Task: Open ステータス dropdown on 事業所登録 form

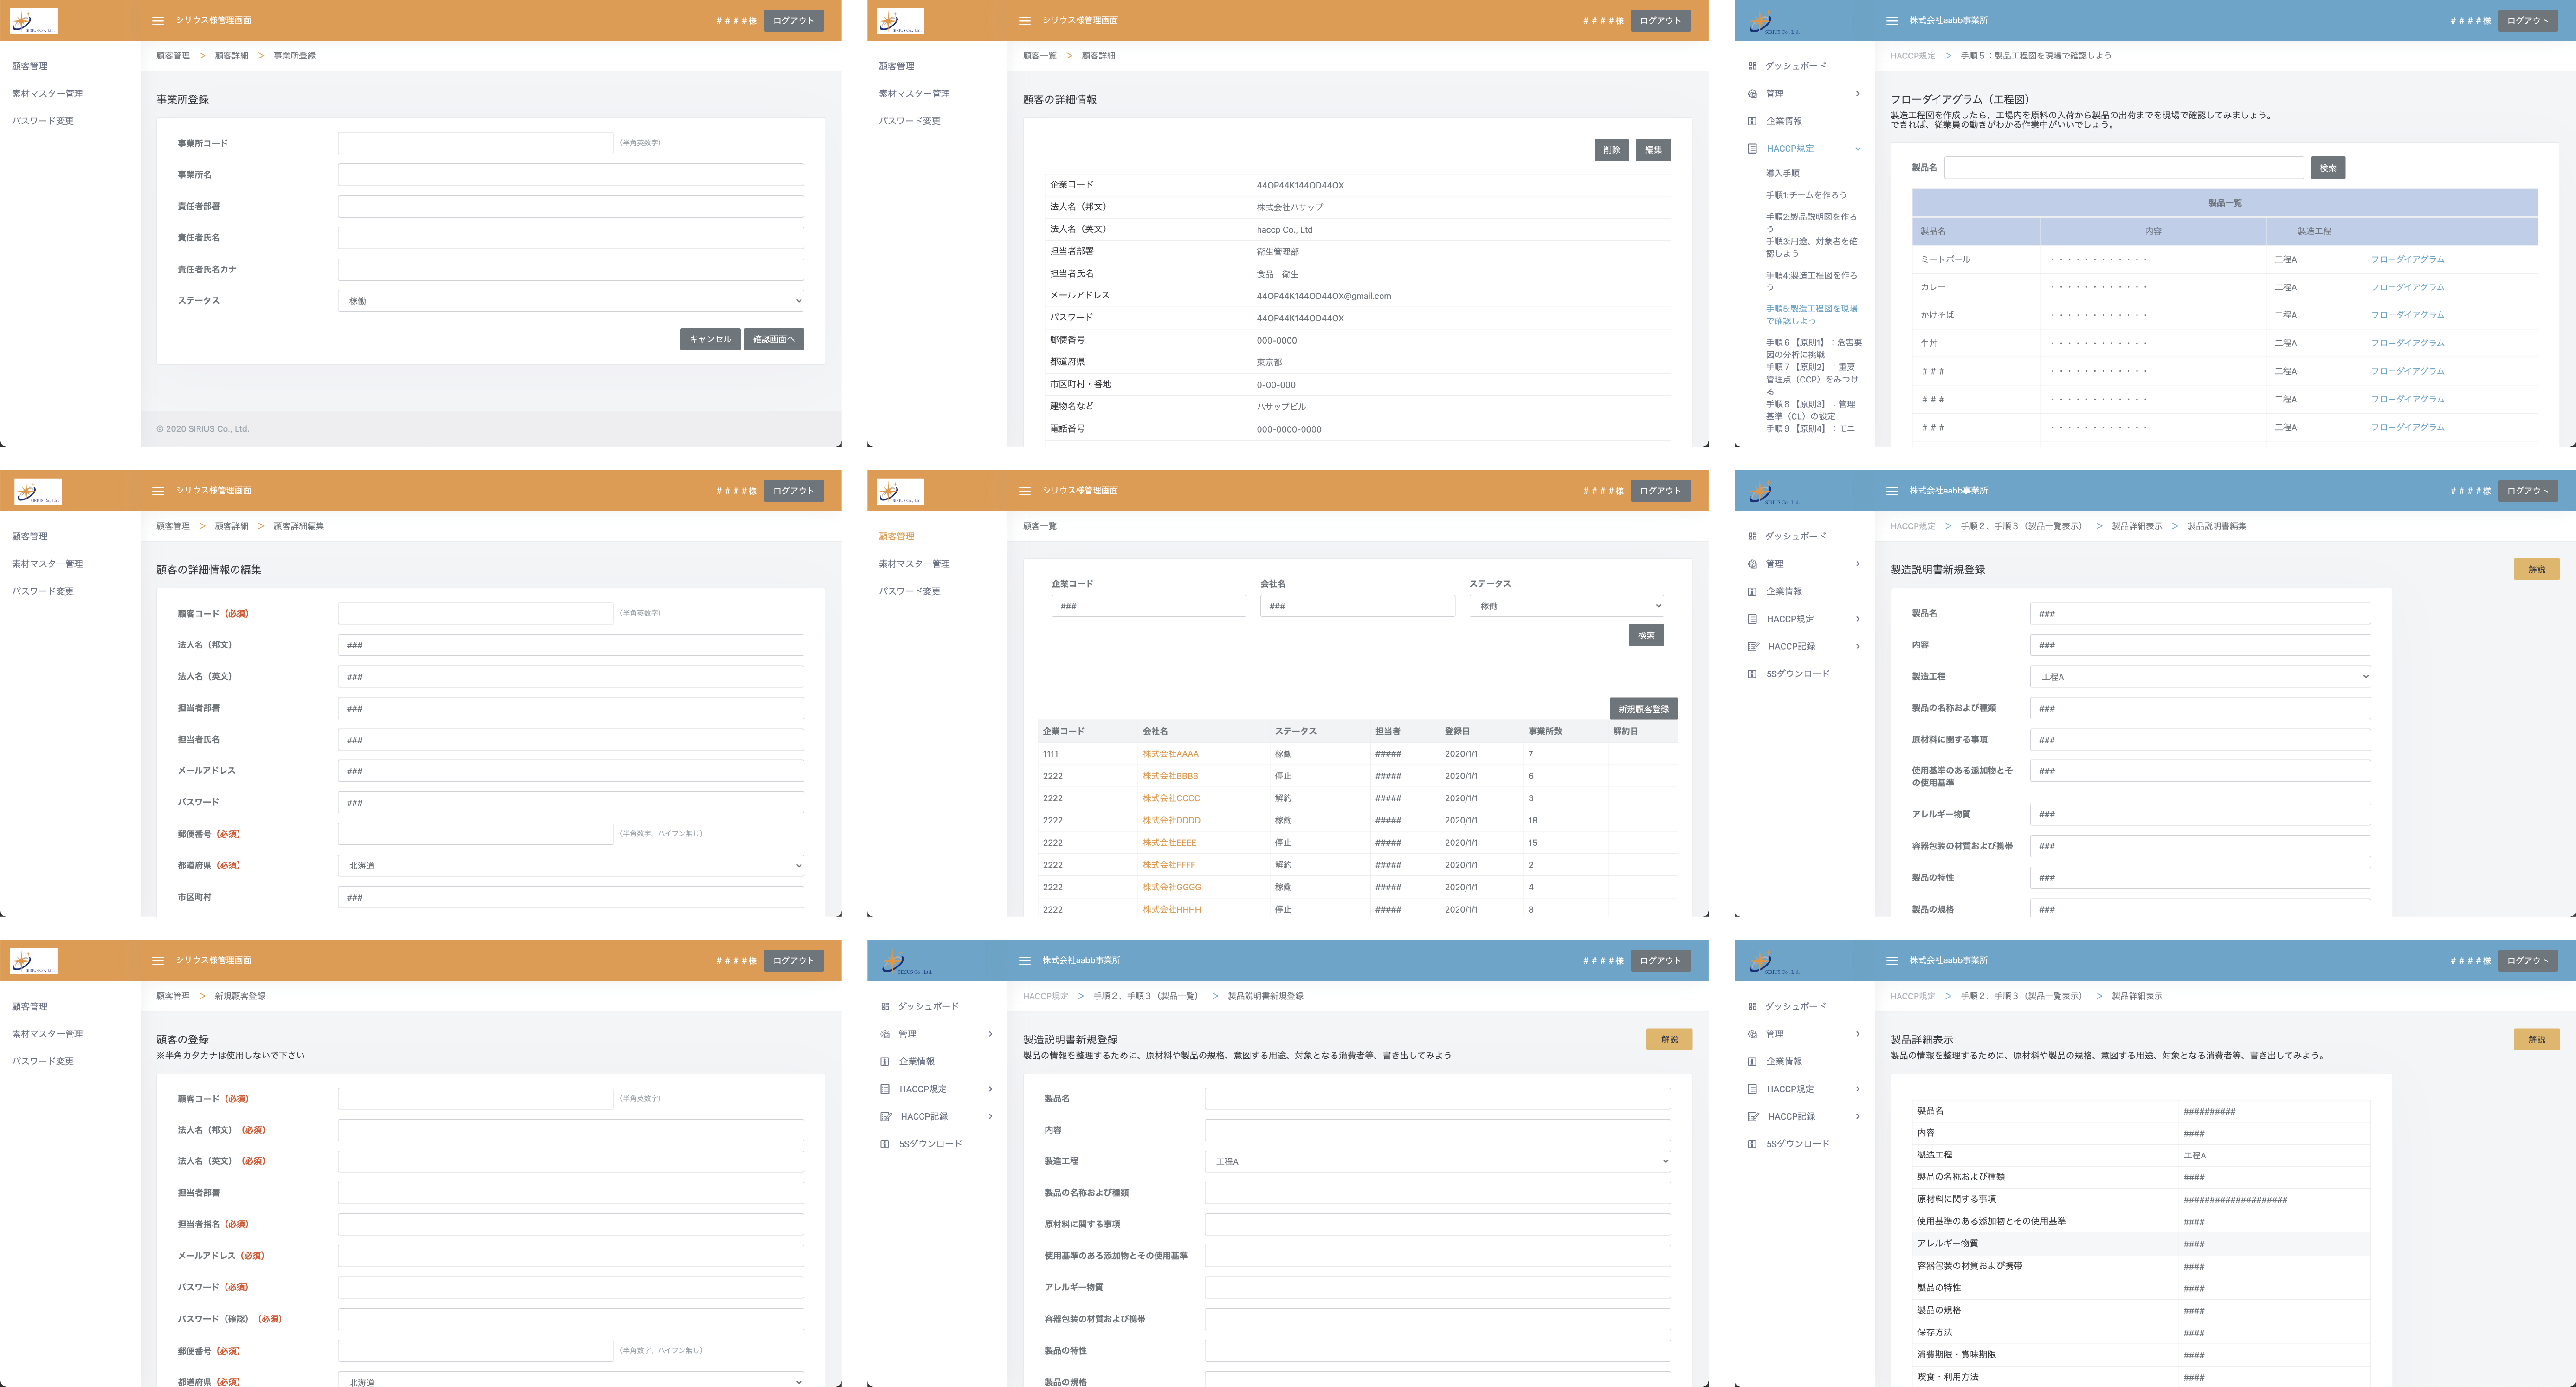Action: coord(570,301)
